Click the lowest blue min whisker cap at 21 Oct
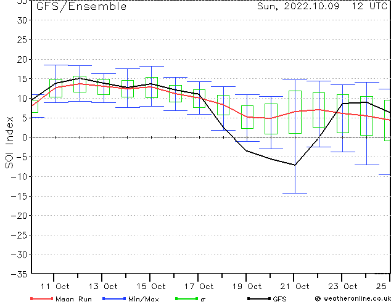This screenshot has width=391, height=302. click(x=295, y=193)
